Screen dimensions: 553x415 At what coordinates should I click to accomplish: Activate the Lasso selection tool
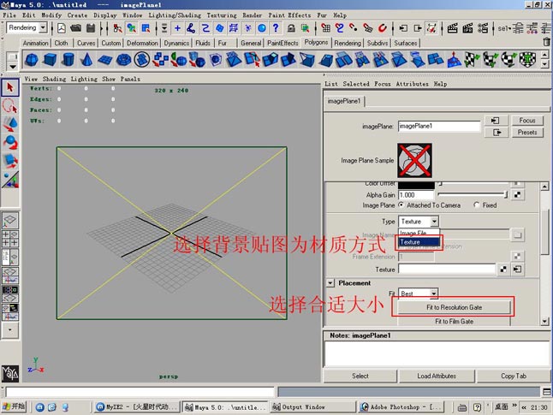[x=10, y=106]
